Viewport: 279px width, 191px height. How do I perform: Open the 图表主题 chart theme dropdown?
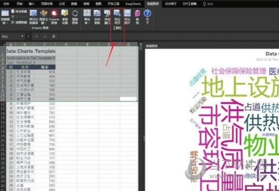(x=44, y=17)
